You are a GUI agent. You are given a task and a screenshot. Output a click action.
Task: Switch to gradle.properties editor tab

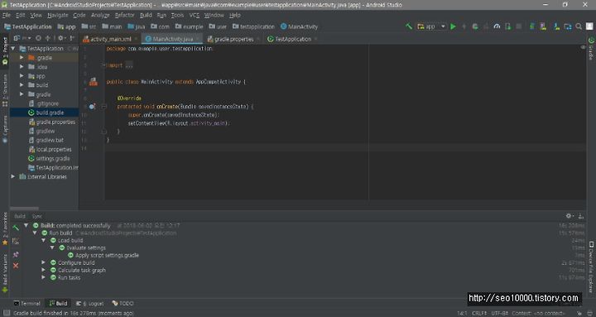pos(233,39)
